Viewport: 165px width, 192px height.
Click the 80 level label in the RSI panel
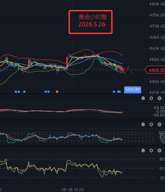coord(162,159)
